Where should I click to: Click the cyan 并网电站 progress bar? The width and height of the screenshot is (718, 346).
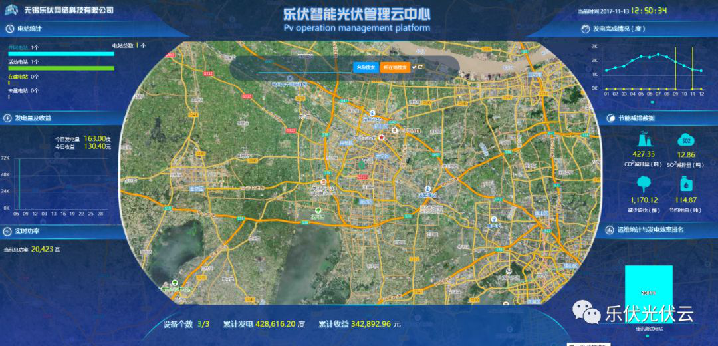61,54
